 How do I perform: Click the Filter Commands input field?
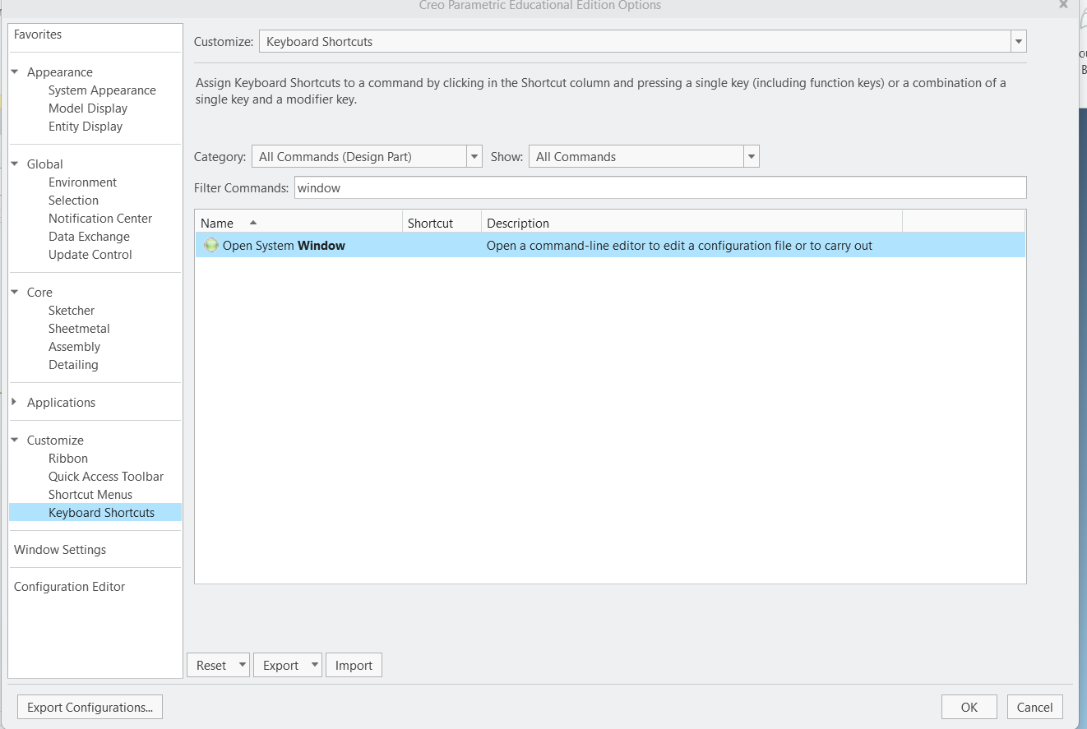[576, 187]
